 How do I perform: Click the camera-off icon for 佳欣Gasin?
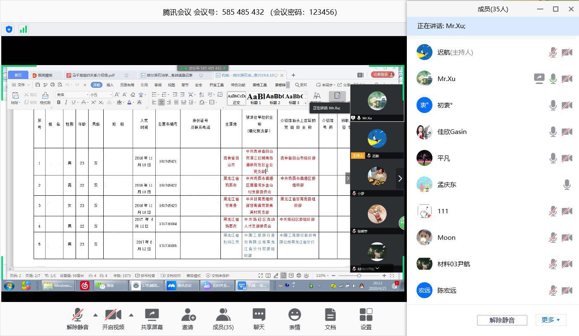point(567,131)
